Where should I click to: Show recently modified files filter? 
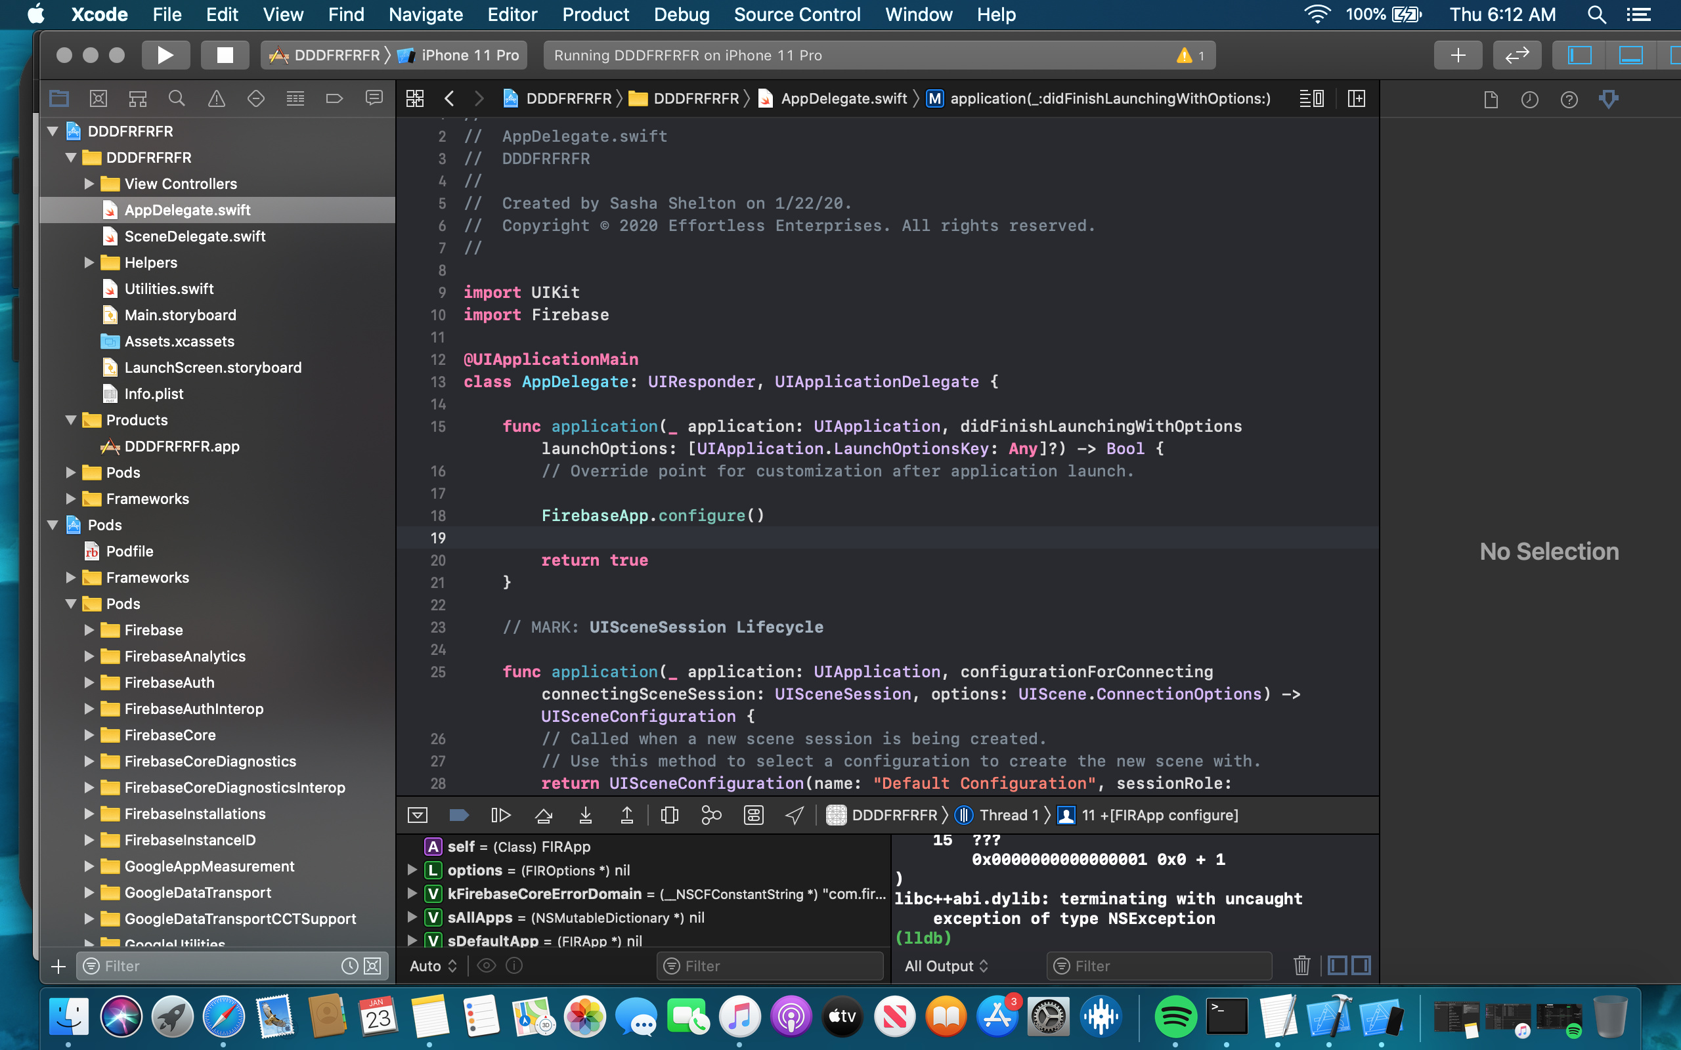coord(349,966)
